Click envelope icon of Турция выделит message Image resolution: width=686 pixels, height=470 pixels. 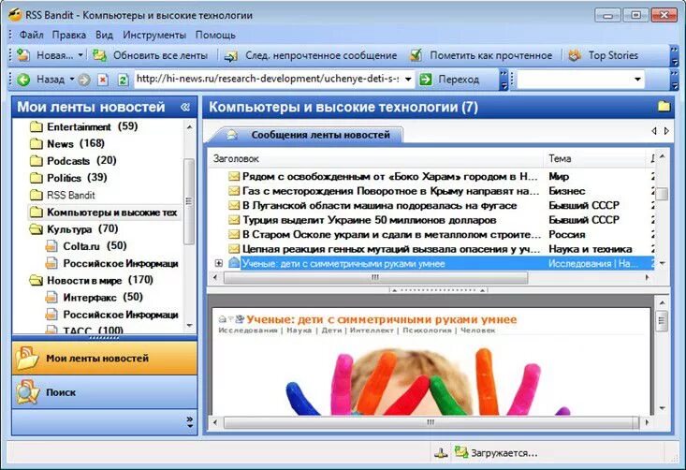(234, 220)
